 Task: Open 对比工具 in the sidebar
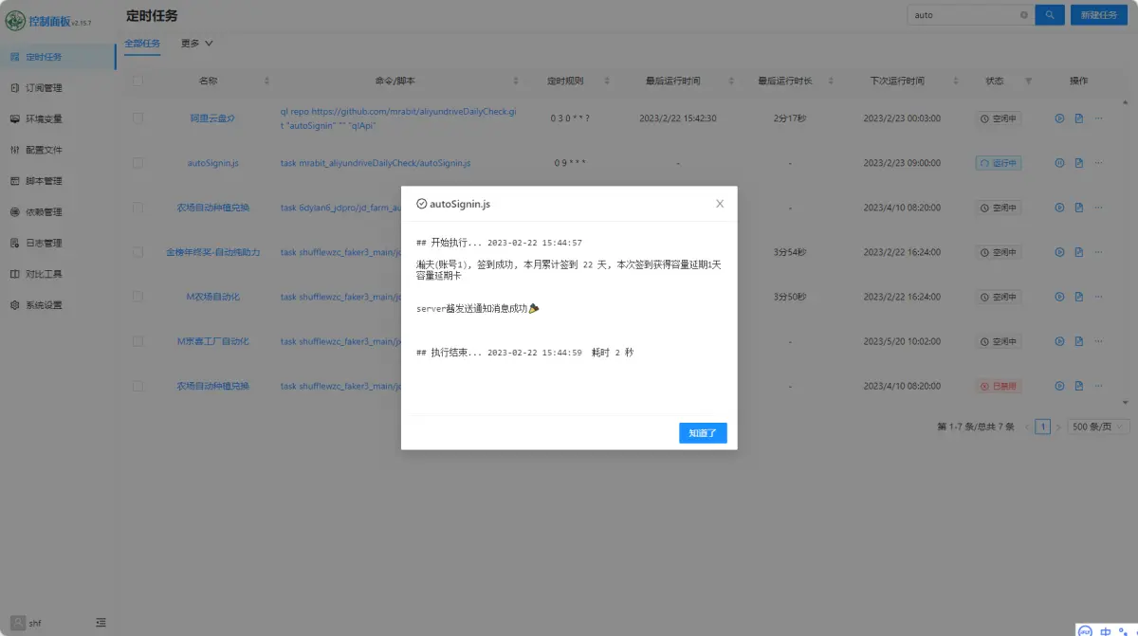click(57, 274)
